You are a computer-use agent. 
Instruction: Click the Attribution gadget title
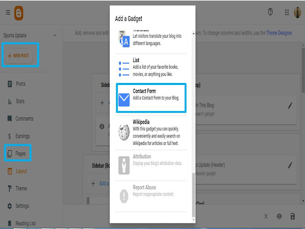[142, 156]
